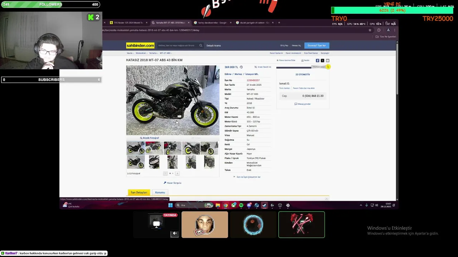Share the listing by email icon
This screenshot has width=458, height=257.
(x=327, y=61)
